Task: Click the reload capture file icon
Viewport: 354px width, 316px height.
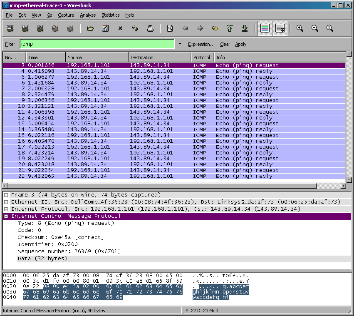Action: point(135,28)
